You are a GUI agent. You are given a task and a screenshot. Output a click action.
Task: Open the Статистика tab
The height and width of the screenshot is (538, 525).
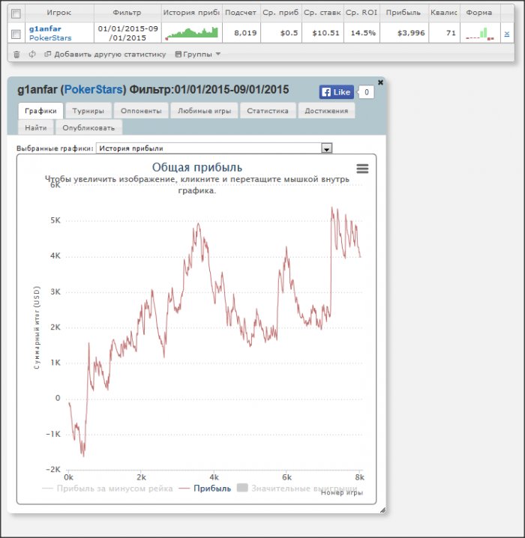268,111
